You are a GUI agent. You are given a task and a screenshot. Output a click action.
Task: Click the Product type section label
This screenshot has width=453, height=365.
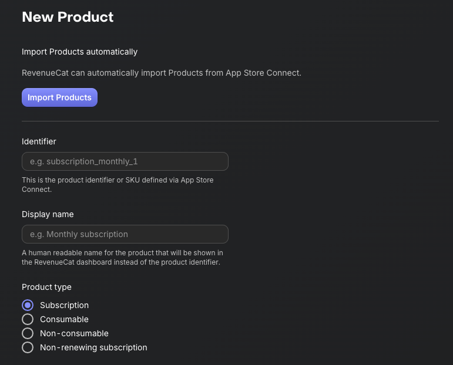(x=46, y=287)
